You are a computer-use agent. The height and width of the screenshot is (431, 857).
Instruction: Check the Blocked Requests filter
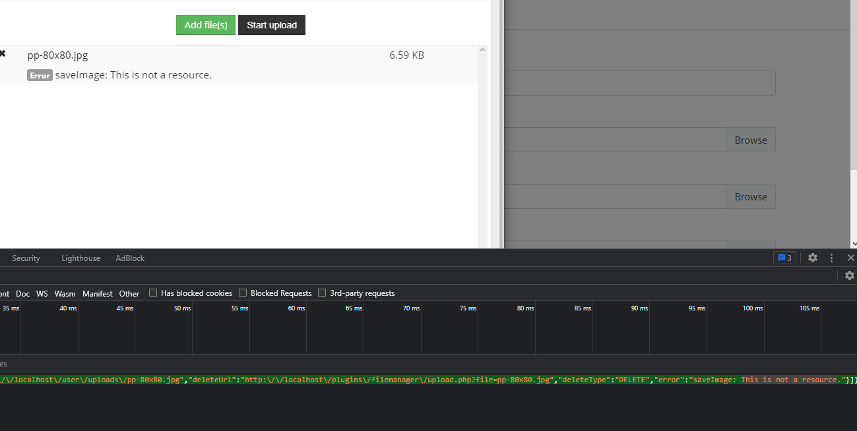(243, 293)
